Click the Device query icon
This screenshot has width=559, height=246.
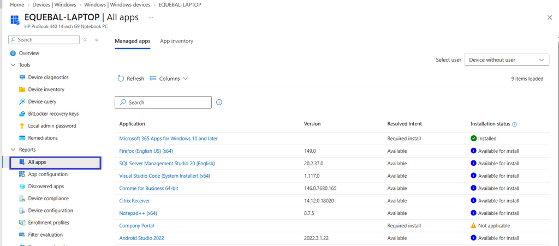[22, 101]
